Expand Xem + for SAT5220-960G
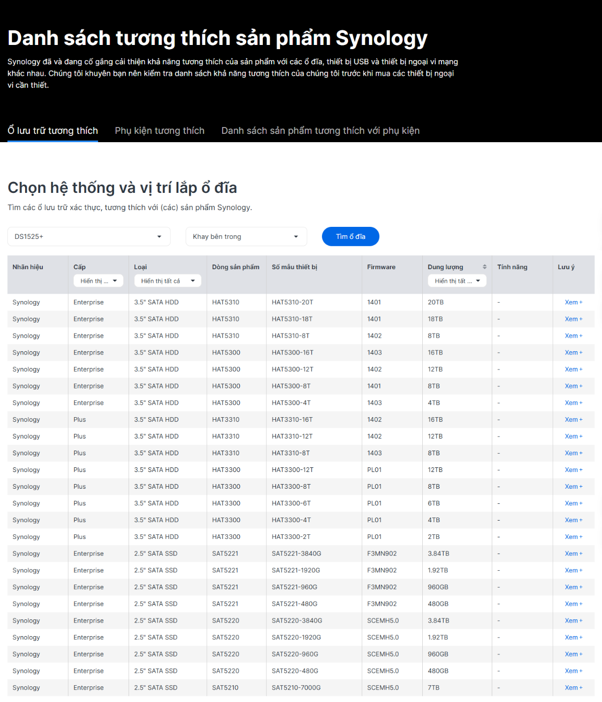The image size is (602, 702). pyautogui.click(x=573, y=654)
